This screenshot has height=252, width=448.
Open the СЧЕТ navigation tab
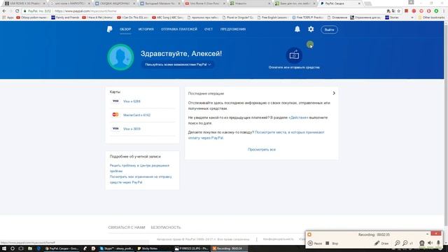click(209, 29)
